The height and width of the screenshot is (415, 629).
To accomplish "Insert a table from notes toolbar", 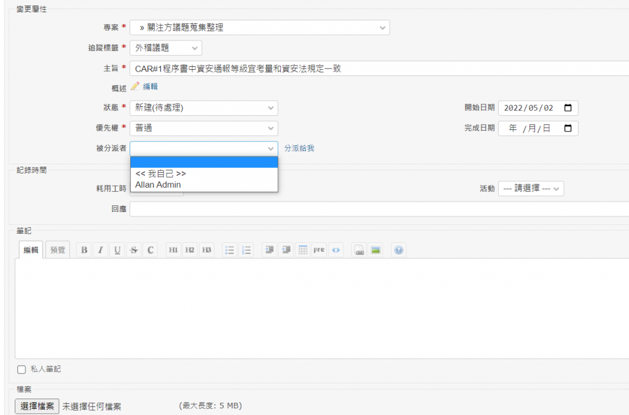I will coord(303,249).
